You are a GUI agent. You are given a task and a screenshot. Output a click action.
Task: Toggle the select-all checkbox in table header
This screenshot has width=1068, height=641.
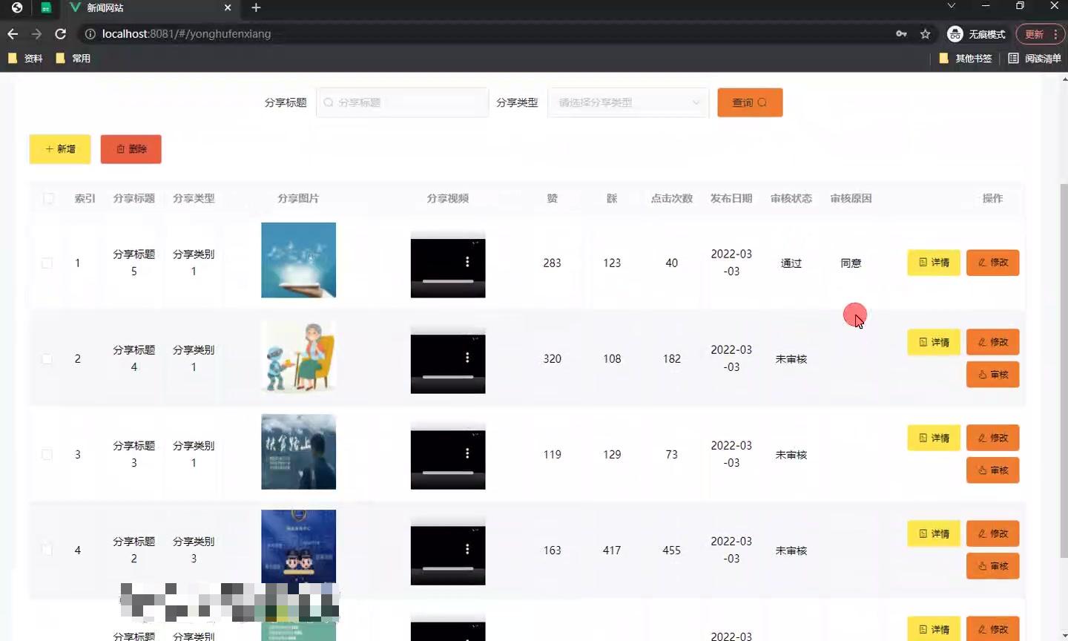coord(49,198)
